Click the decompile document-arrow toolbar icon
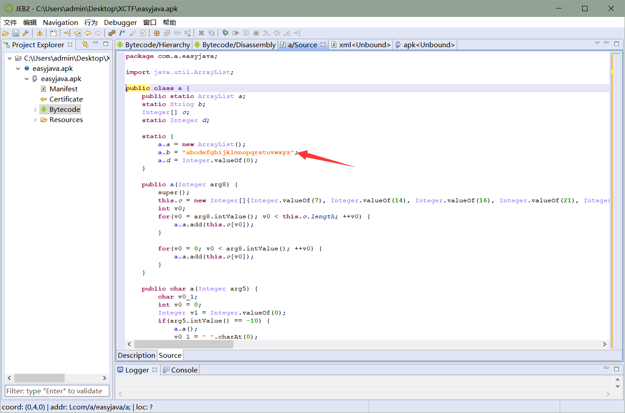The image size is (625, 413). point(143,33)
